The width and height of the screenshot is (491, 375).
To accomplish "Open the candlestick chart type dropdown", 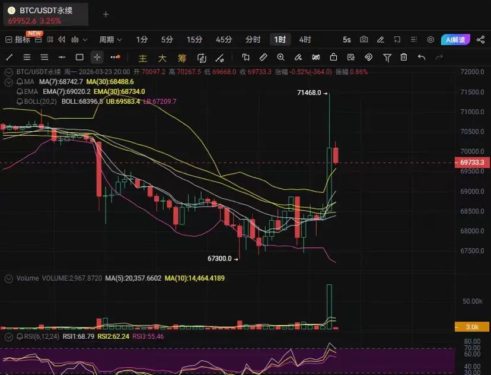I will pyautogui.click(x=79, y=40).
